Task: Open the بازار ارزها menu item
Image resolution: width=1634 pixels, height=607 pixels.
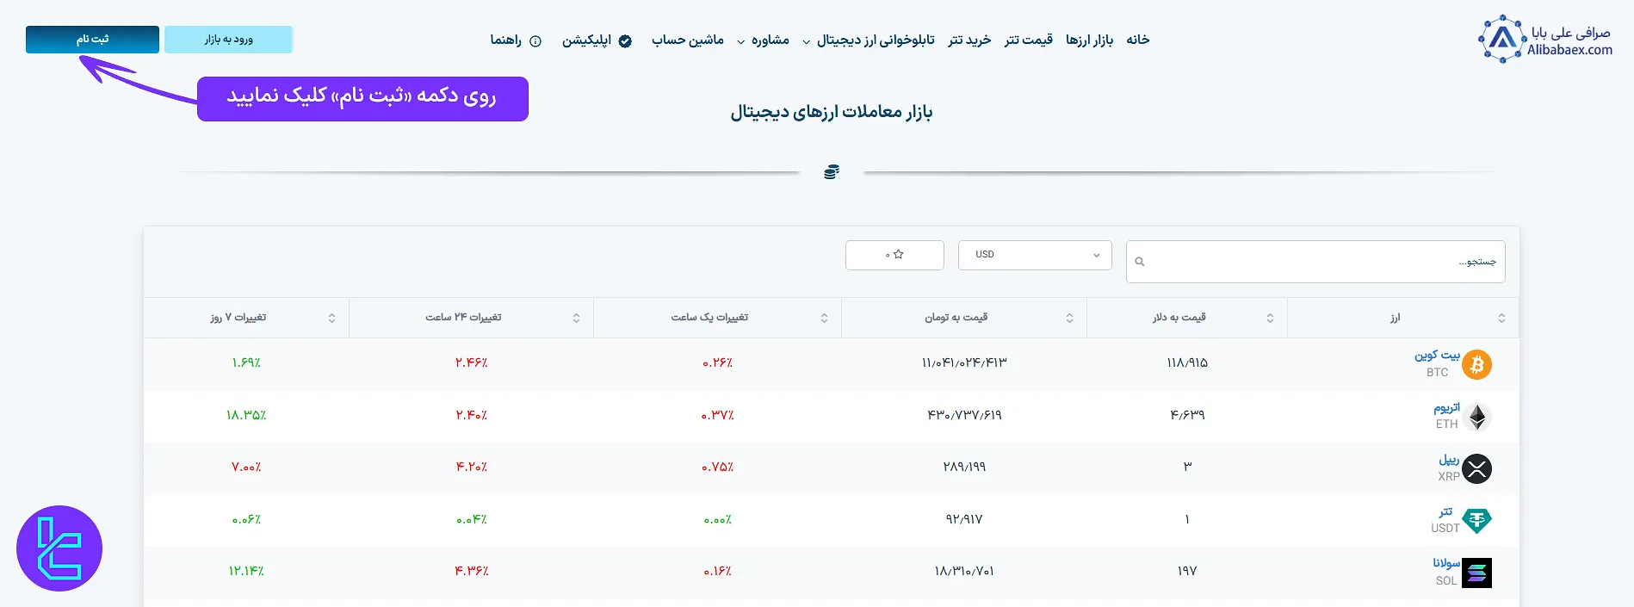Action: (1089, 40)
